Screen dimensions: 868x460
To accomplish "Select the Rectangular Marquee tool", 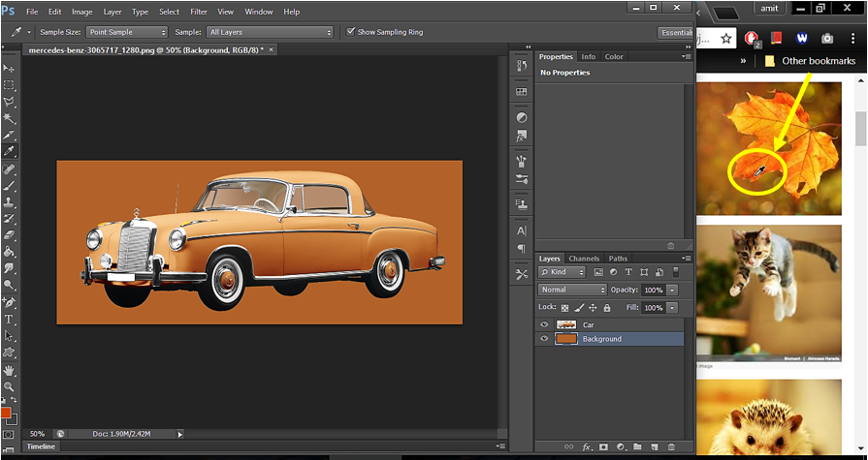I will (9, 85).
